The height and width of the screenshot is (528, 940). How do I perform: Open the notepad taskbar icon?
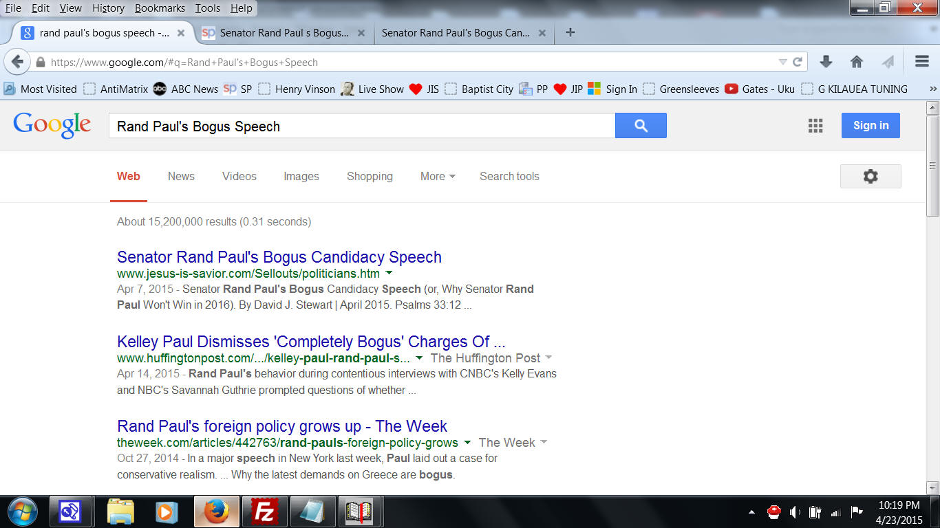coord(312,511)
